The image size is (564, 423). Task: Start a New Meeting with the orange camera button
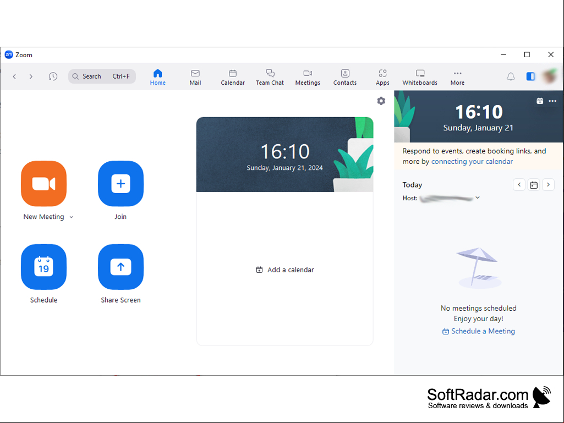point(43,183)
